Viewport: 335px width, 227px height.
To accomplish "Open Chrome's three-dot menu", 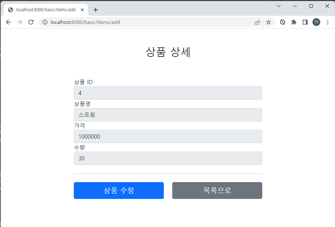I will pyautogui.click(x=328, y=22).
